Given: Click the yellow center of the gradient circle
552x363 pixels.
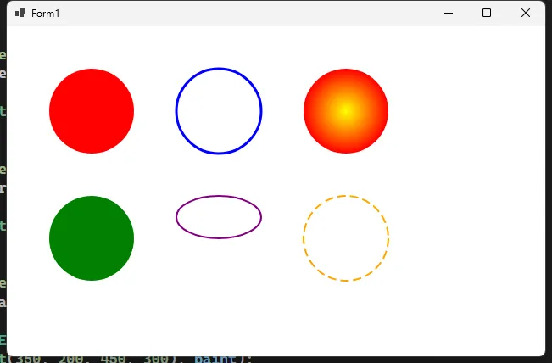Looking at the screenshot, I should click(345, 110).
